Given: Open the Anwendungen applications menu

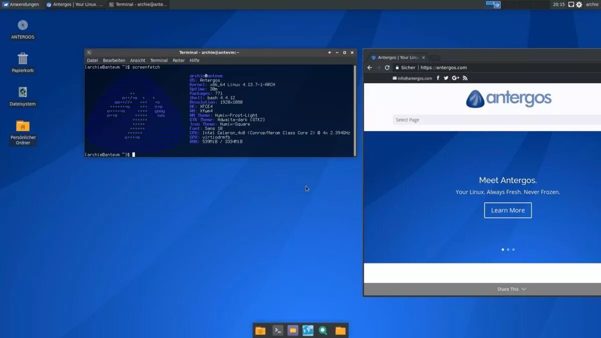Looking at the screenshot, I should coord(21,5).
